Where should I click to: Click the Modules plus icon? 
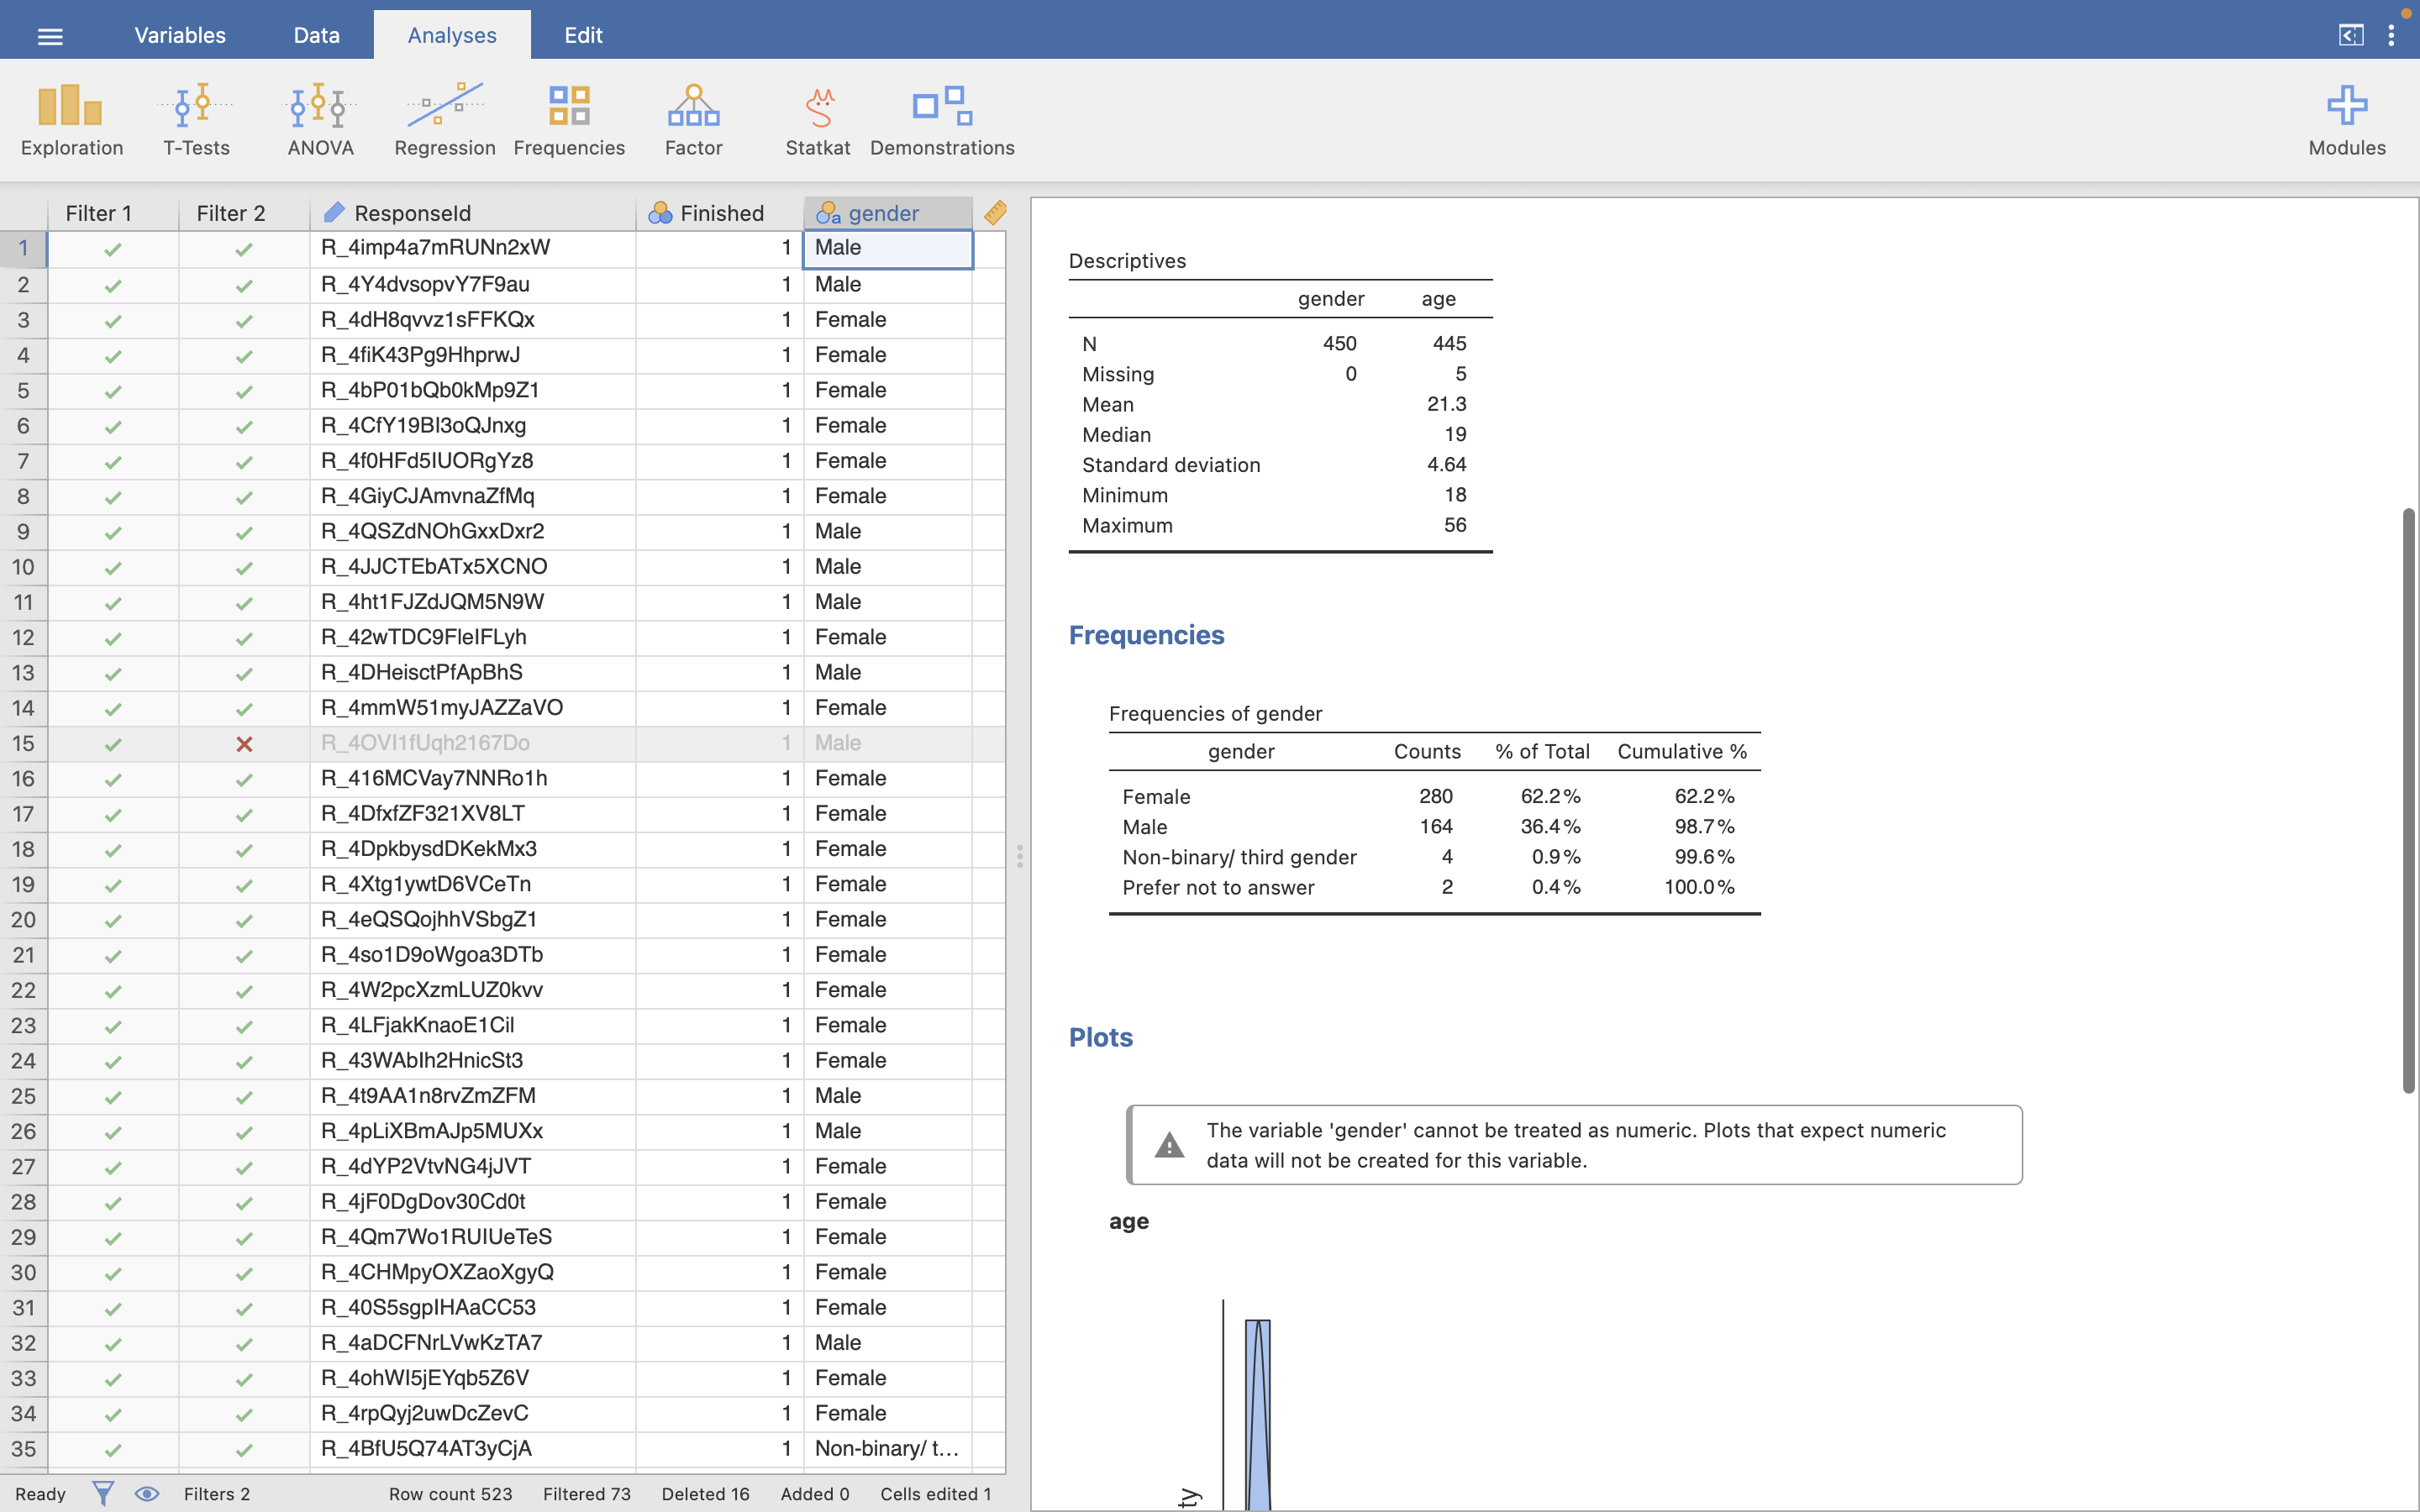coord(2346,106)
